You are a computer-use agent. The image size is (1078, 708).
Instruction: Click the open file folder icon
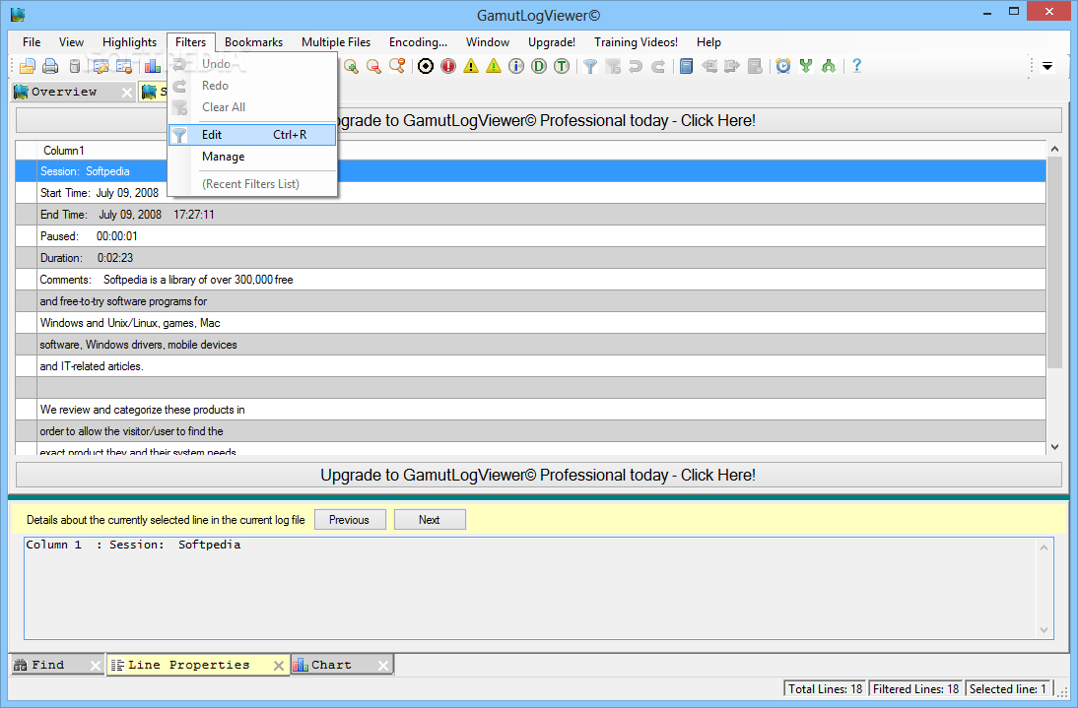coord(28,66)
